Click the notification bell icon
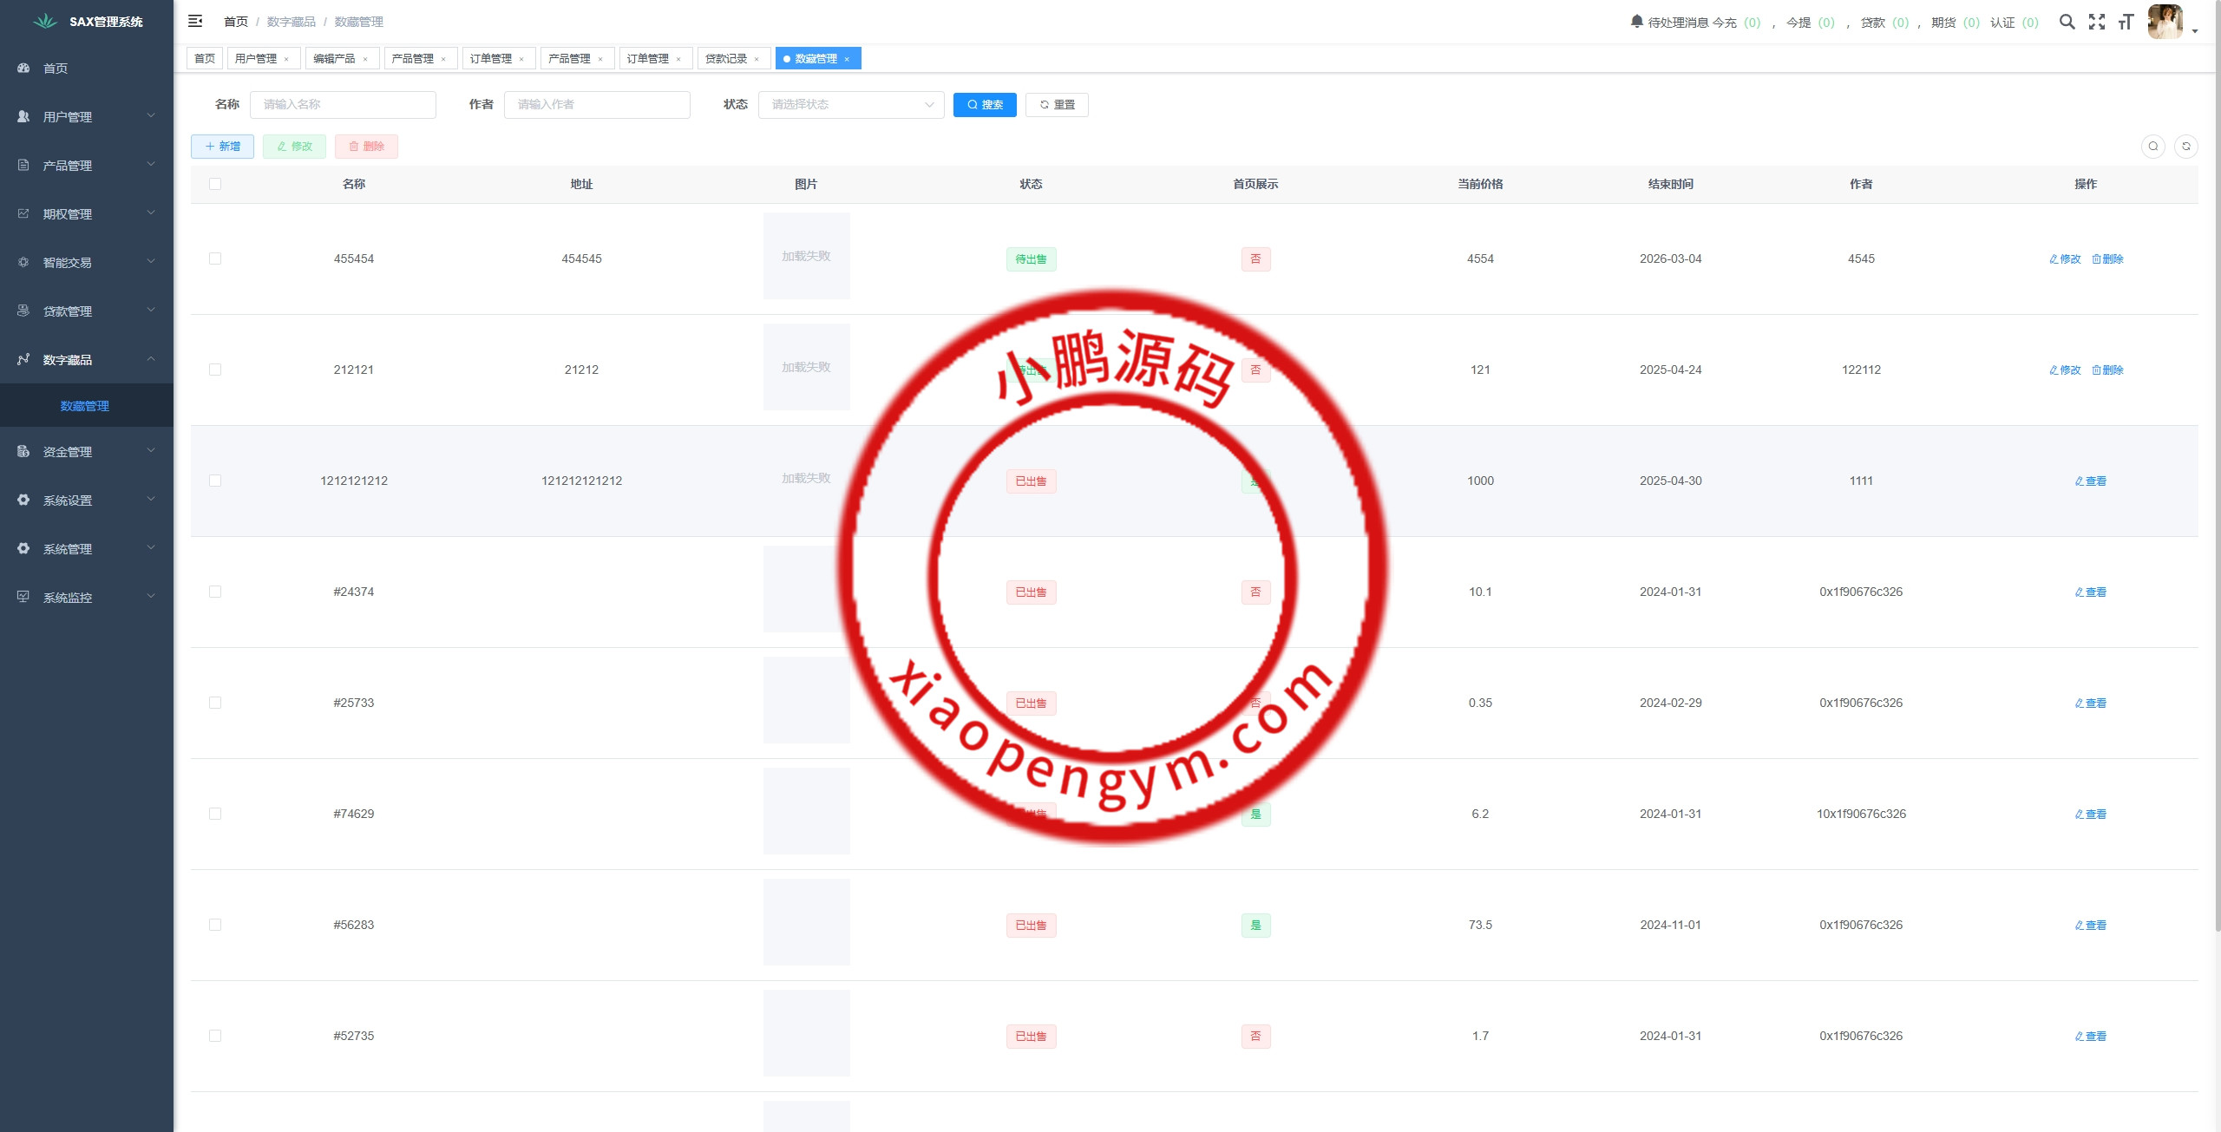The height and width of the screenshot is (1132, 2221). [1636, 21]
